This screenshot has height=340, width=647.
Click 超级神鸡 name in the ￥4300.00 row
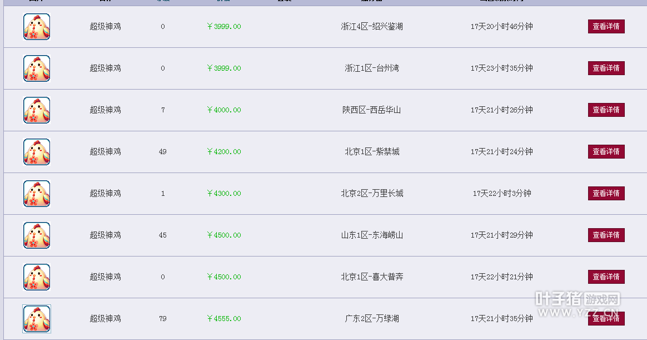click(x=105, y=193)
